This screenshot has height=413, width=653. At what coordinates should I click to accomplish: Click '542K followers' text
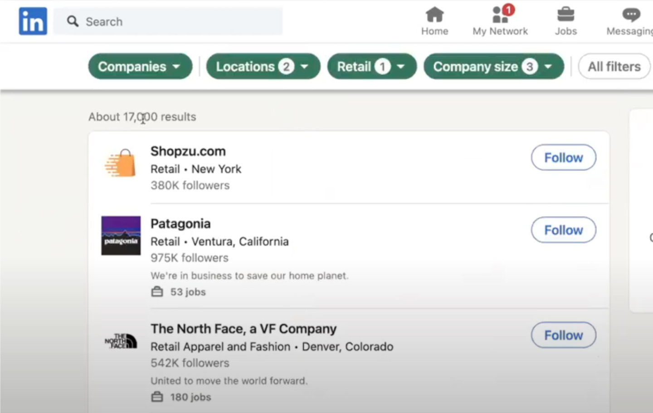click(x=190, y=363)
